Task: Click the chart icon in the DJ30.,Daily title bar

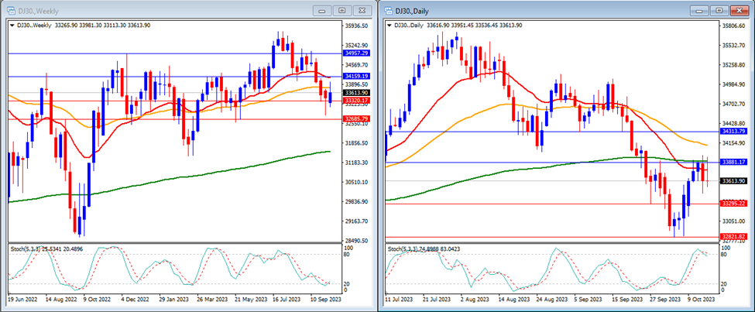Action: [388, 11]
